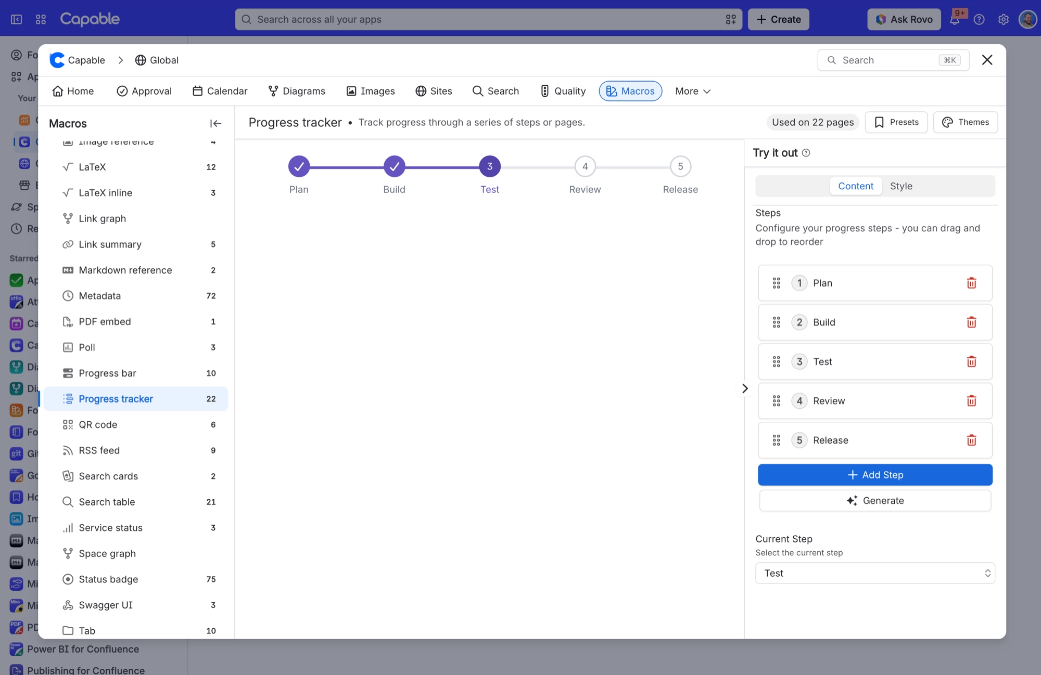This screenshot has height=675, width=1041.
Task: Expand the More dropdown menu
Action: (x=693, y=91)
